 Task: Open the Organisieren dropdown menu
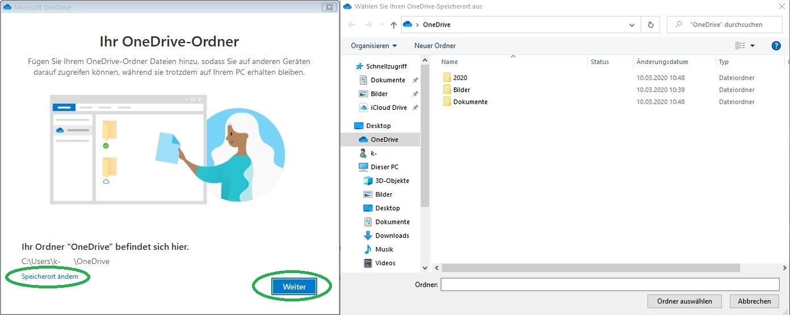(x=374, y=46)
